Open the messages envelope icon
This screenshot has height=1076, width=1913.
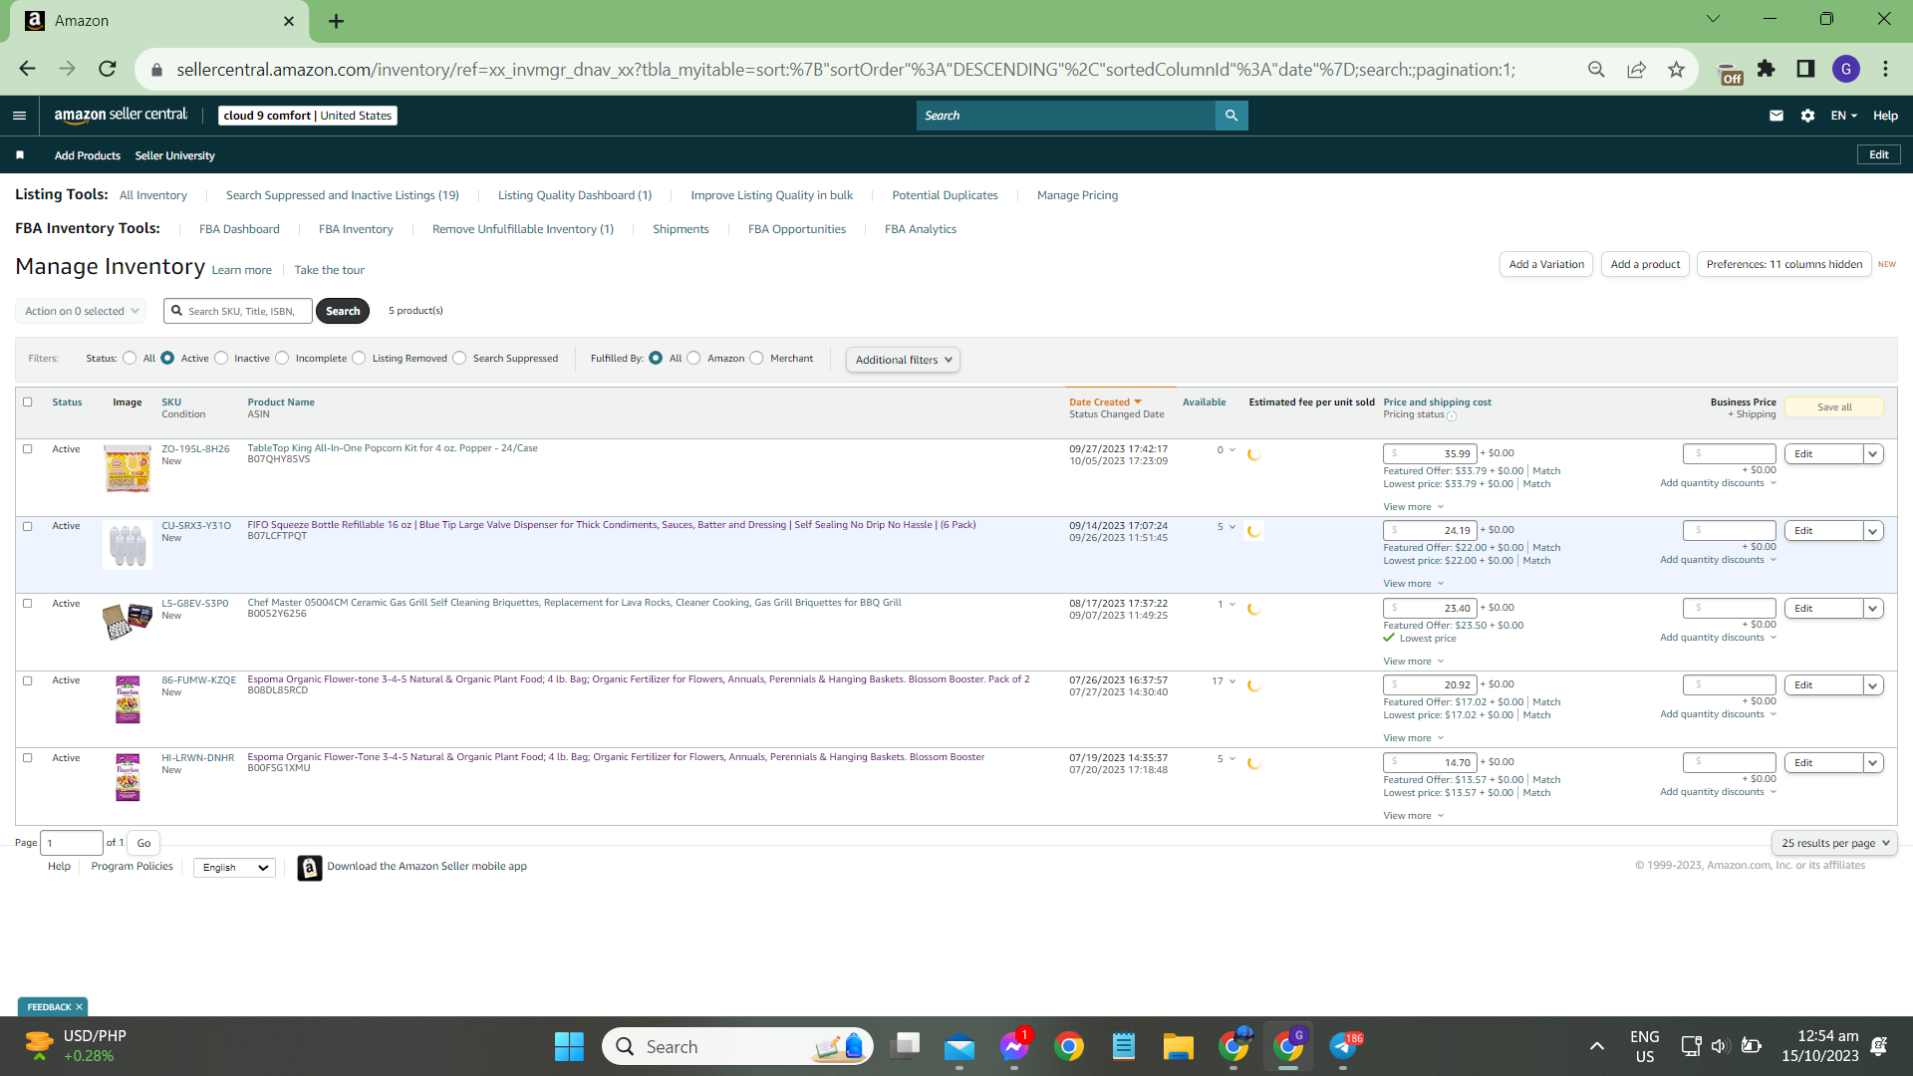[1776, 116]
